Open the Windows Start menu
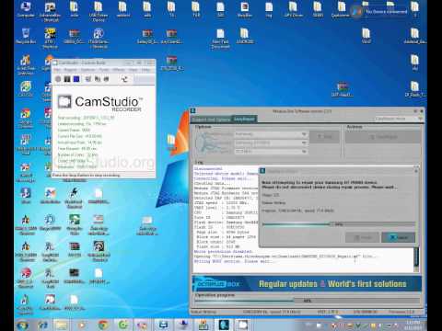 pos(22,325)
